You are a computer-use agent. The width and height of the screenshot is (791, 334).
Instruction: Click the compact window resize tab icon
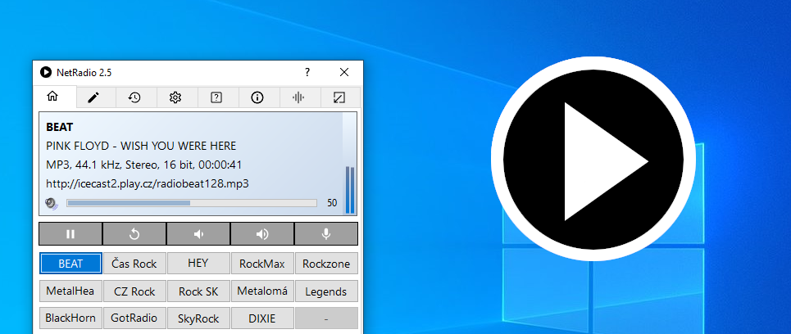[339, 97]
